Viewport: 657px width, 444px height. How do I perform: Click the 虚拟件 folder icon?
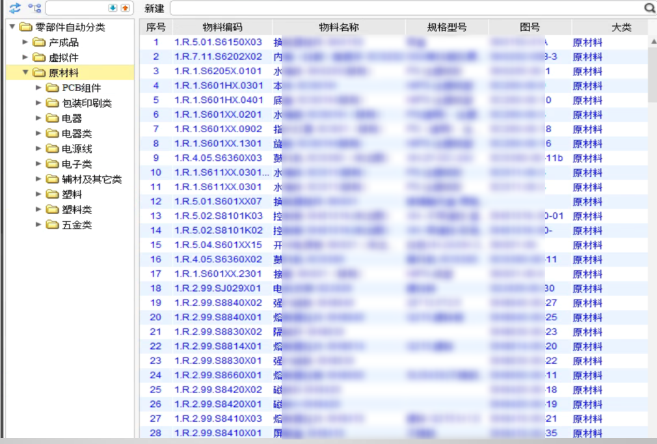[39, 57]
